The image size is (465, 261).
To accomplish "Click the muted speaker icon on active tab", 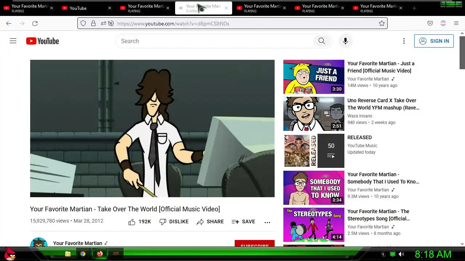I will [x=181, y=8].
